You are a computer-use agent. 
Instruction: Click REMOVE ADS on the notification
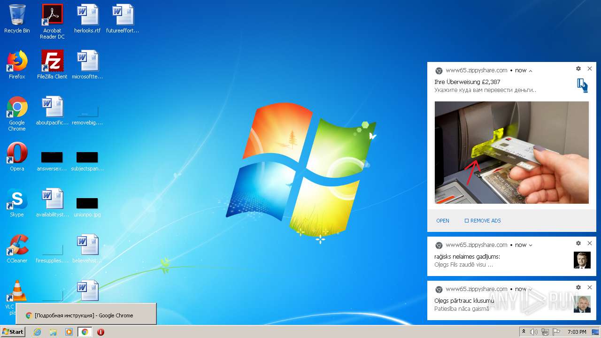click(x=483, y=221)
